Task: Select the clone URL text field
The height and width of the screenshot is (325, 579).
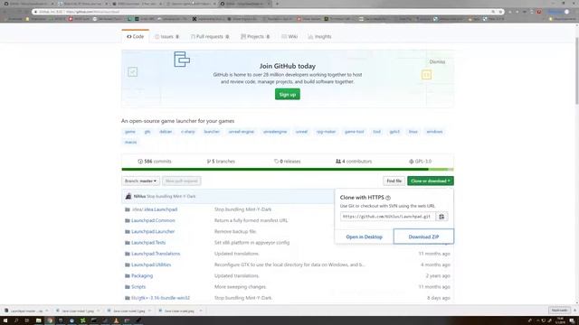Action: [388, 217]
